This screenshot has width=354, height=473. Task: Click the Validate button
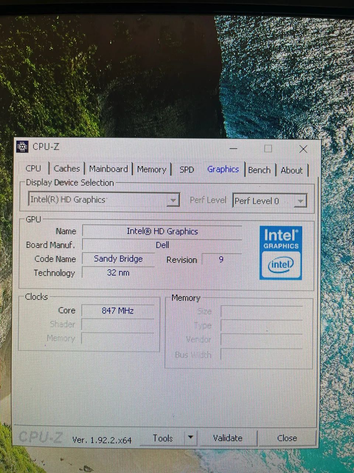[228, 438]
